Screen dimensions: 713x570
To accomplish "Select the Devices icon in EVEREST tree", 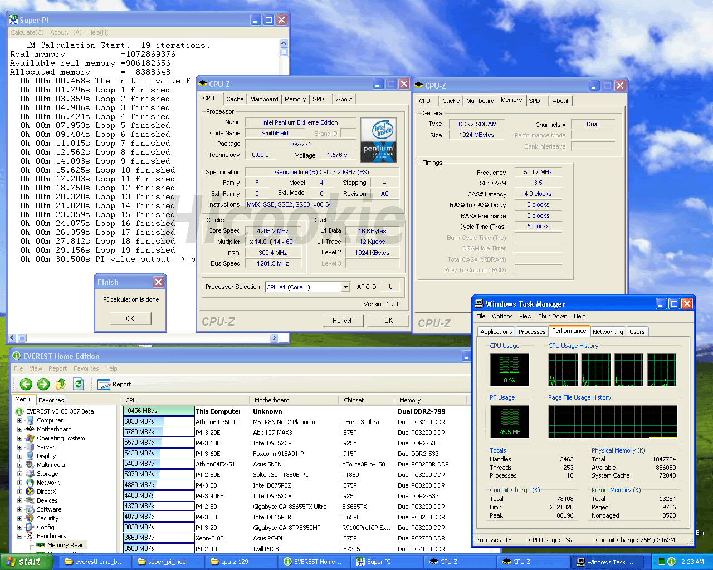I will [30, 500].
